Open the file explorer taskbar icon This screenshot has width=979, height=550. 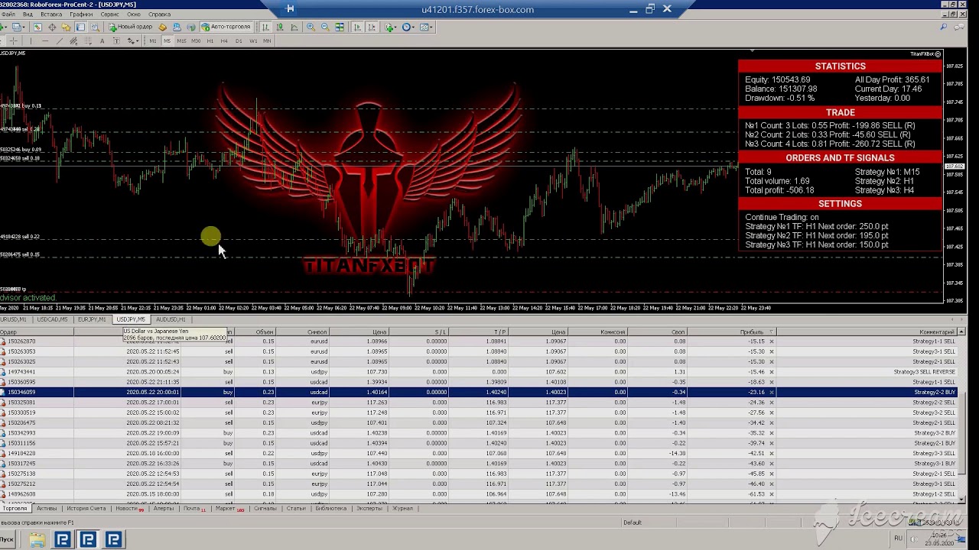pyautogui.click(x=37, y=540)
